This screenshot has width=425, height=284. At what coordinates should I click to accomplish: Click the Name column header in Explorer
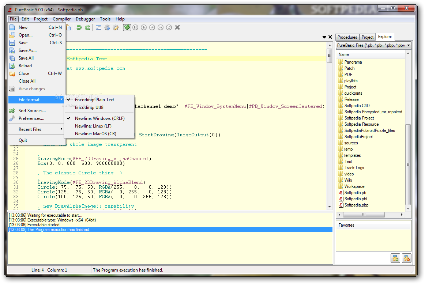click(371, 54)
